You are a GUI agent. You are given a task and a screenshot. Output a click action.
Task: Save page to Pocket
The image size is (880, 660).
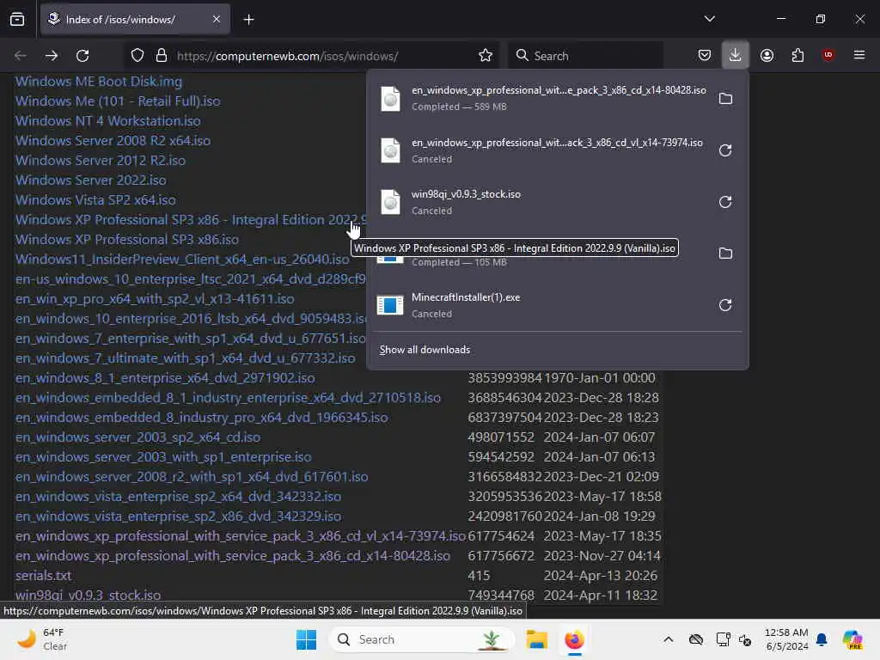coord(705,56)
